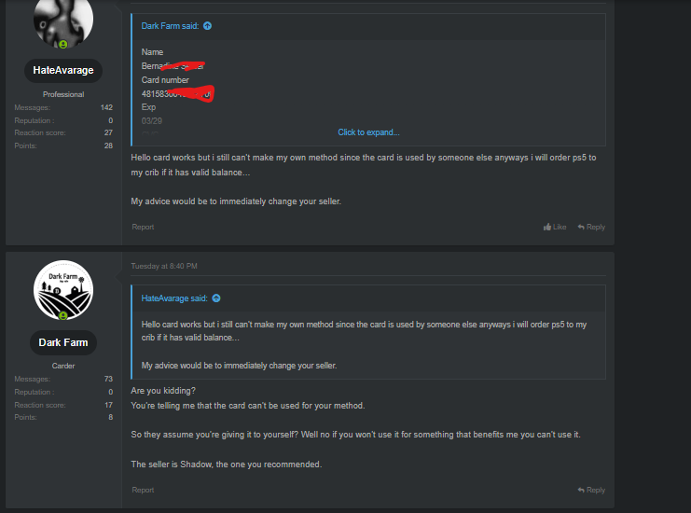
Task: Click the green online badge on Dark Farm's avatar
Action: pos(63,316)
